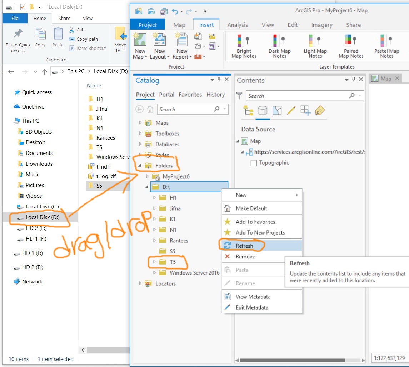Select List By Data Source cylinder icon
Image resolution: width=409 pixels, height=367 pixels.
(x=263, y=111)
